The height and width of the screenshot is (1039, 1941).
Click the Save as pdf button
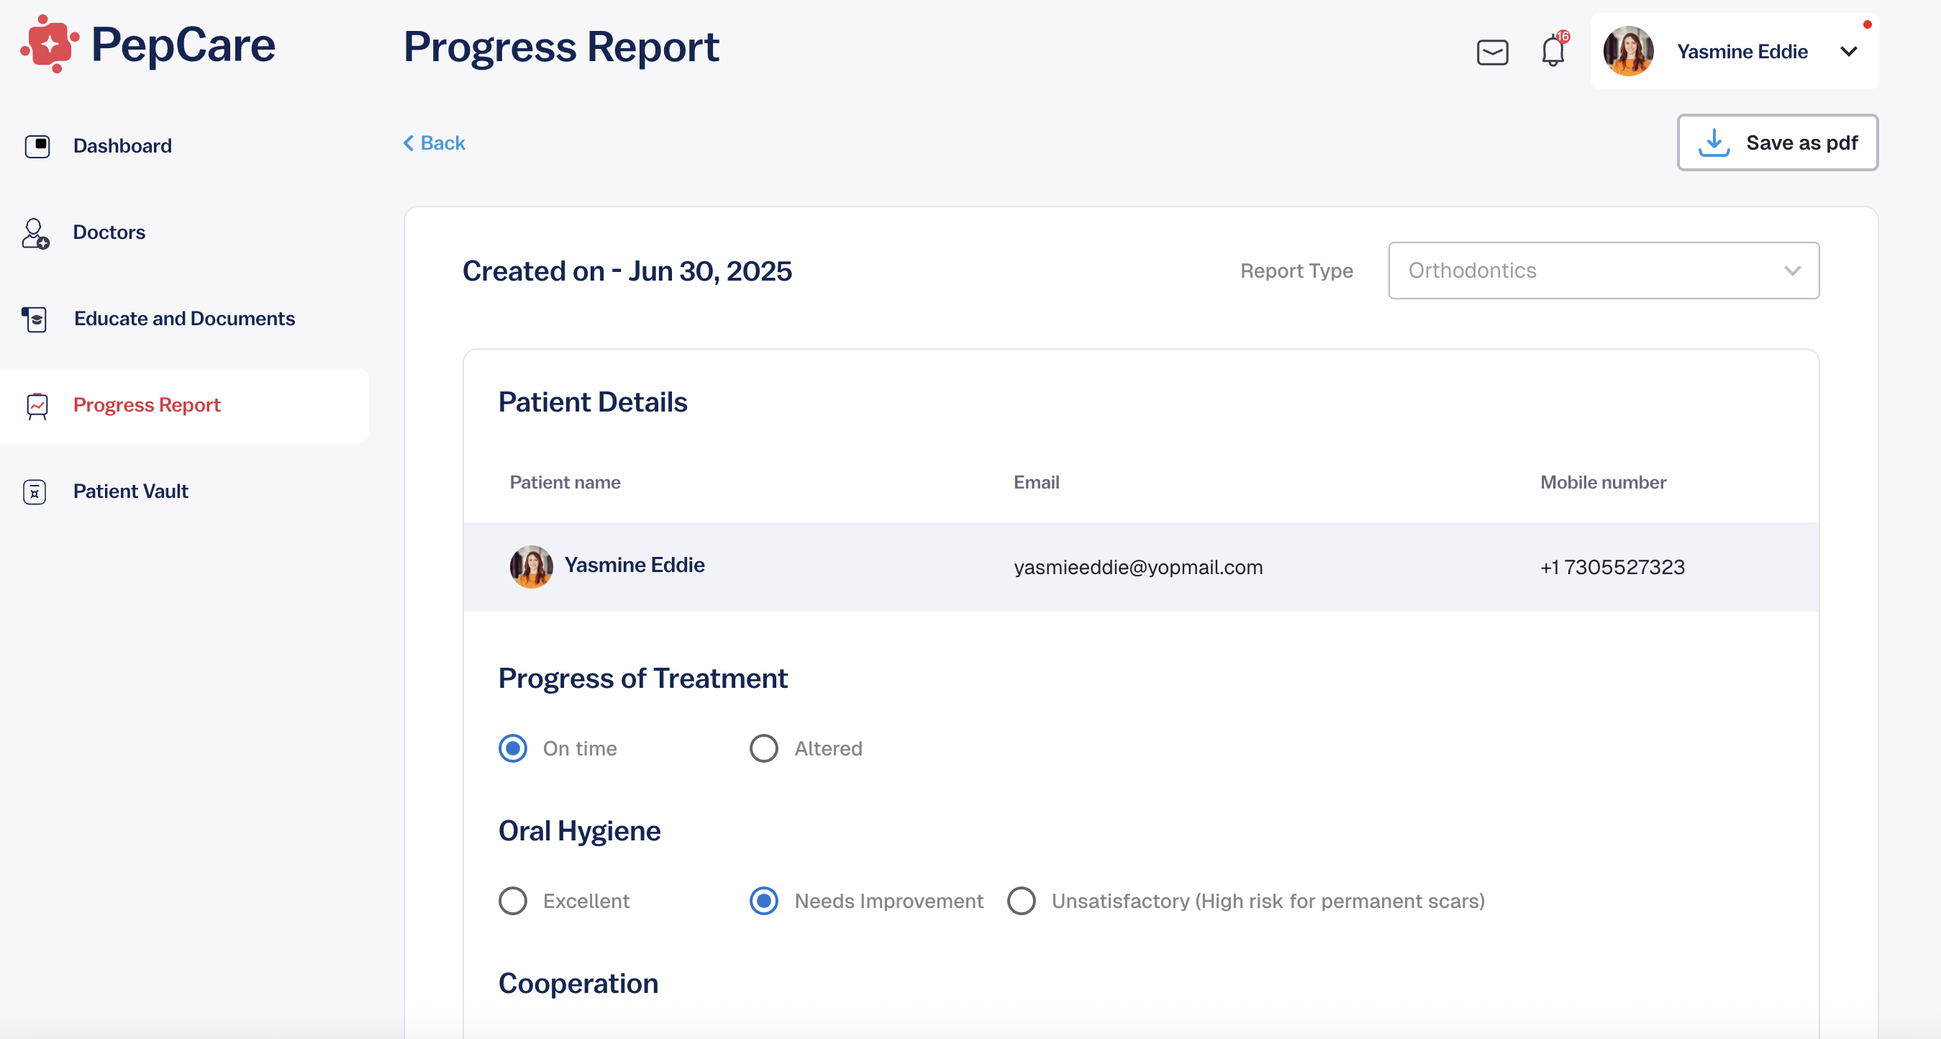(1777, 142)
